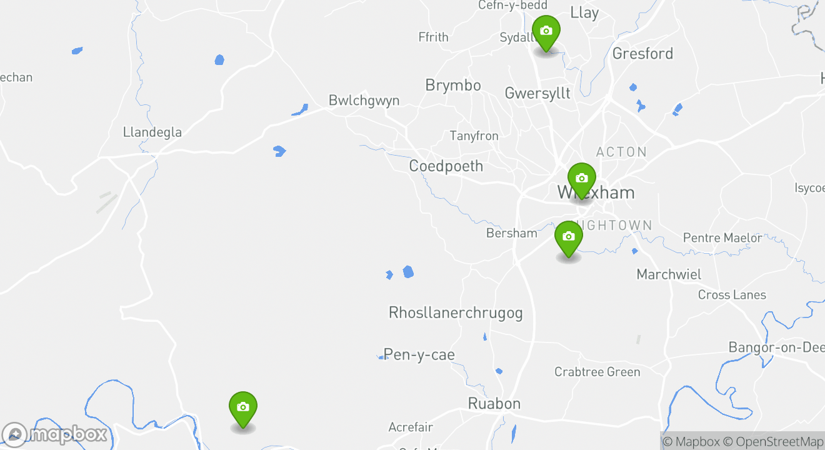Click the blue lake near Rhosllanerchrugog
This screenshot has width=825, height=450.
(408, 272)
